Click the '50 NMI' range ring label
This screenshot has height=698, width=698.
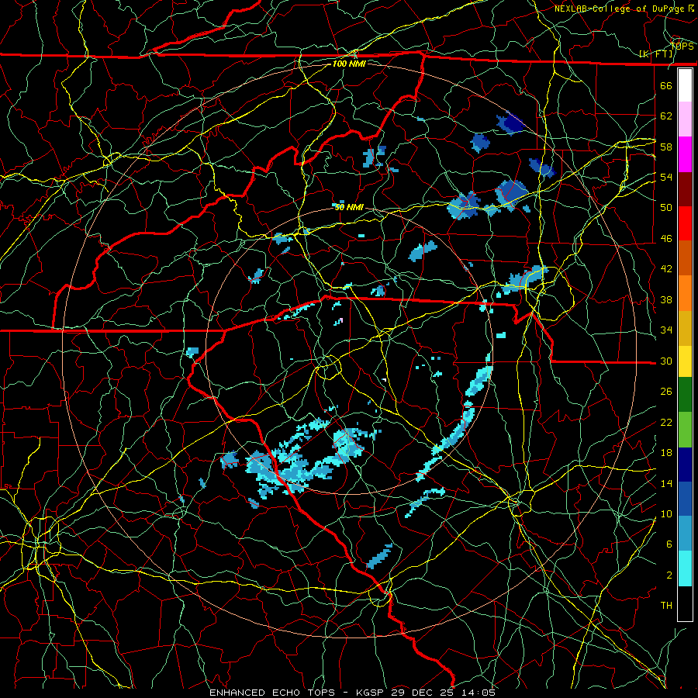click(x=350, y=207)
